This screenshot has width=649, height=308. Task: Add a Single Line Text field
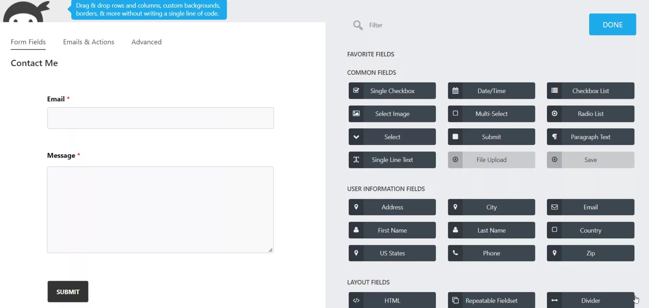coord(392,160)
